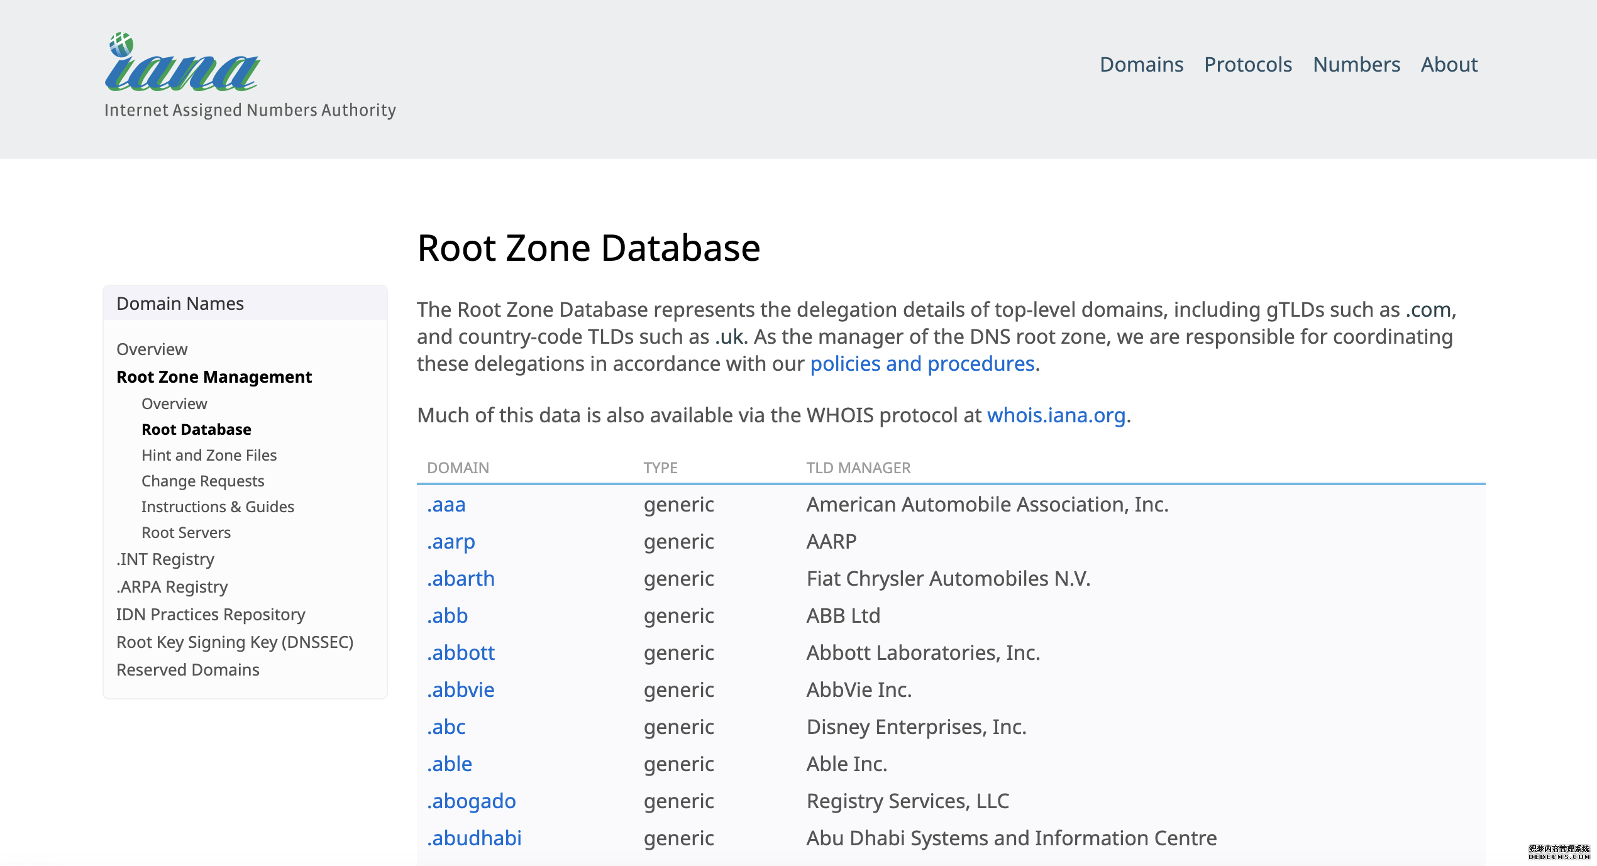
Task: Open the whois.iana.org link
Action: (x=1056, y=415)
